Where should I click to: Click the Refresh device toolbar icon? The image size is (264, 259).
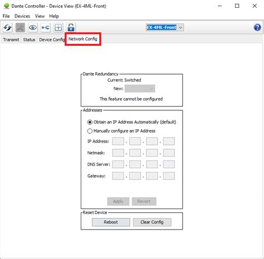coord(8,28)
